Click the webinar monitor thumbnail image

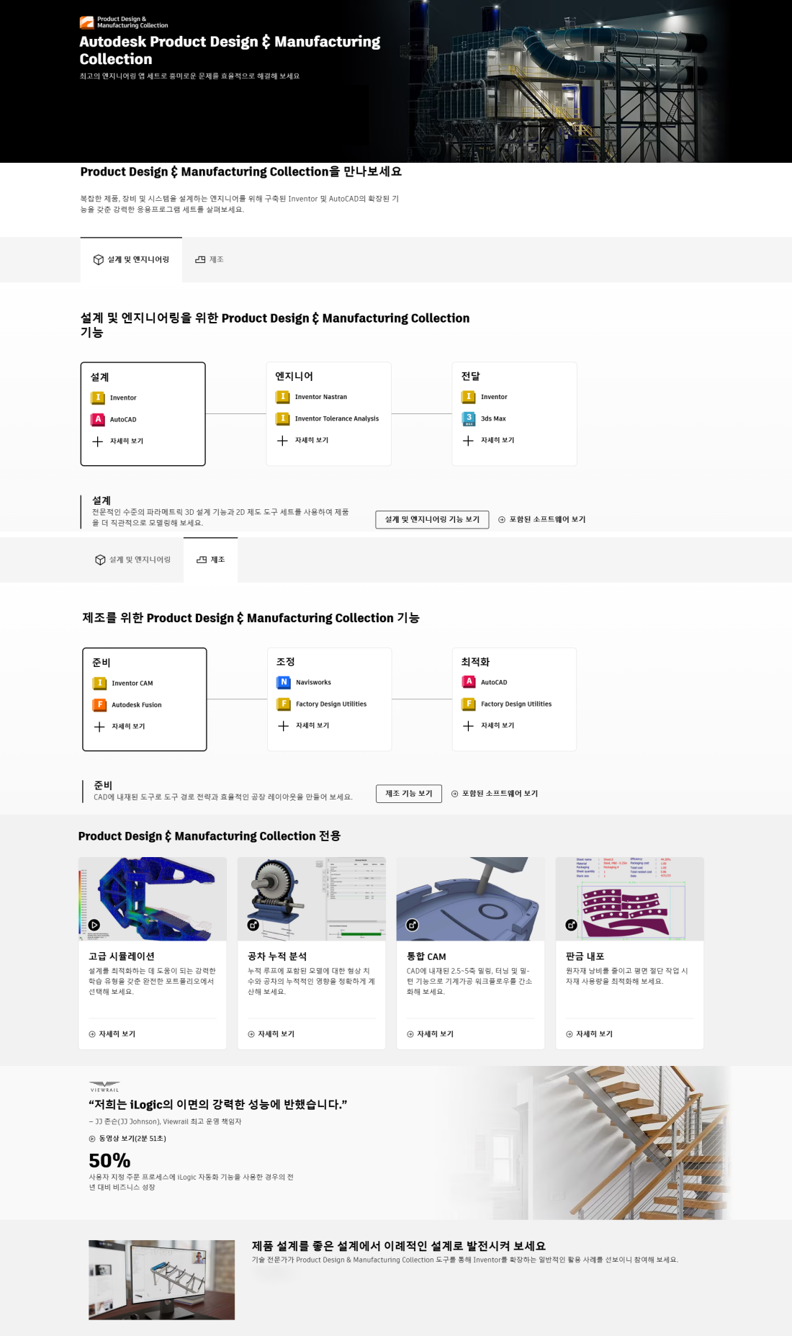tap(162, 1280)
